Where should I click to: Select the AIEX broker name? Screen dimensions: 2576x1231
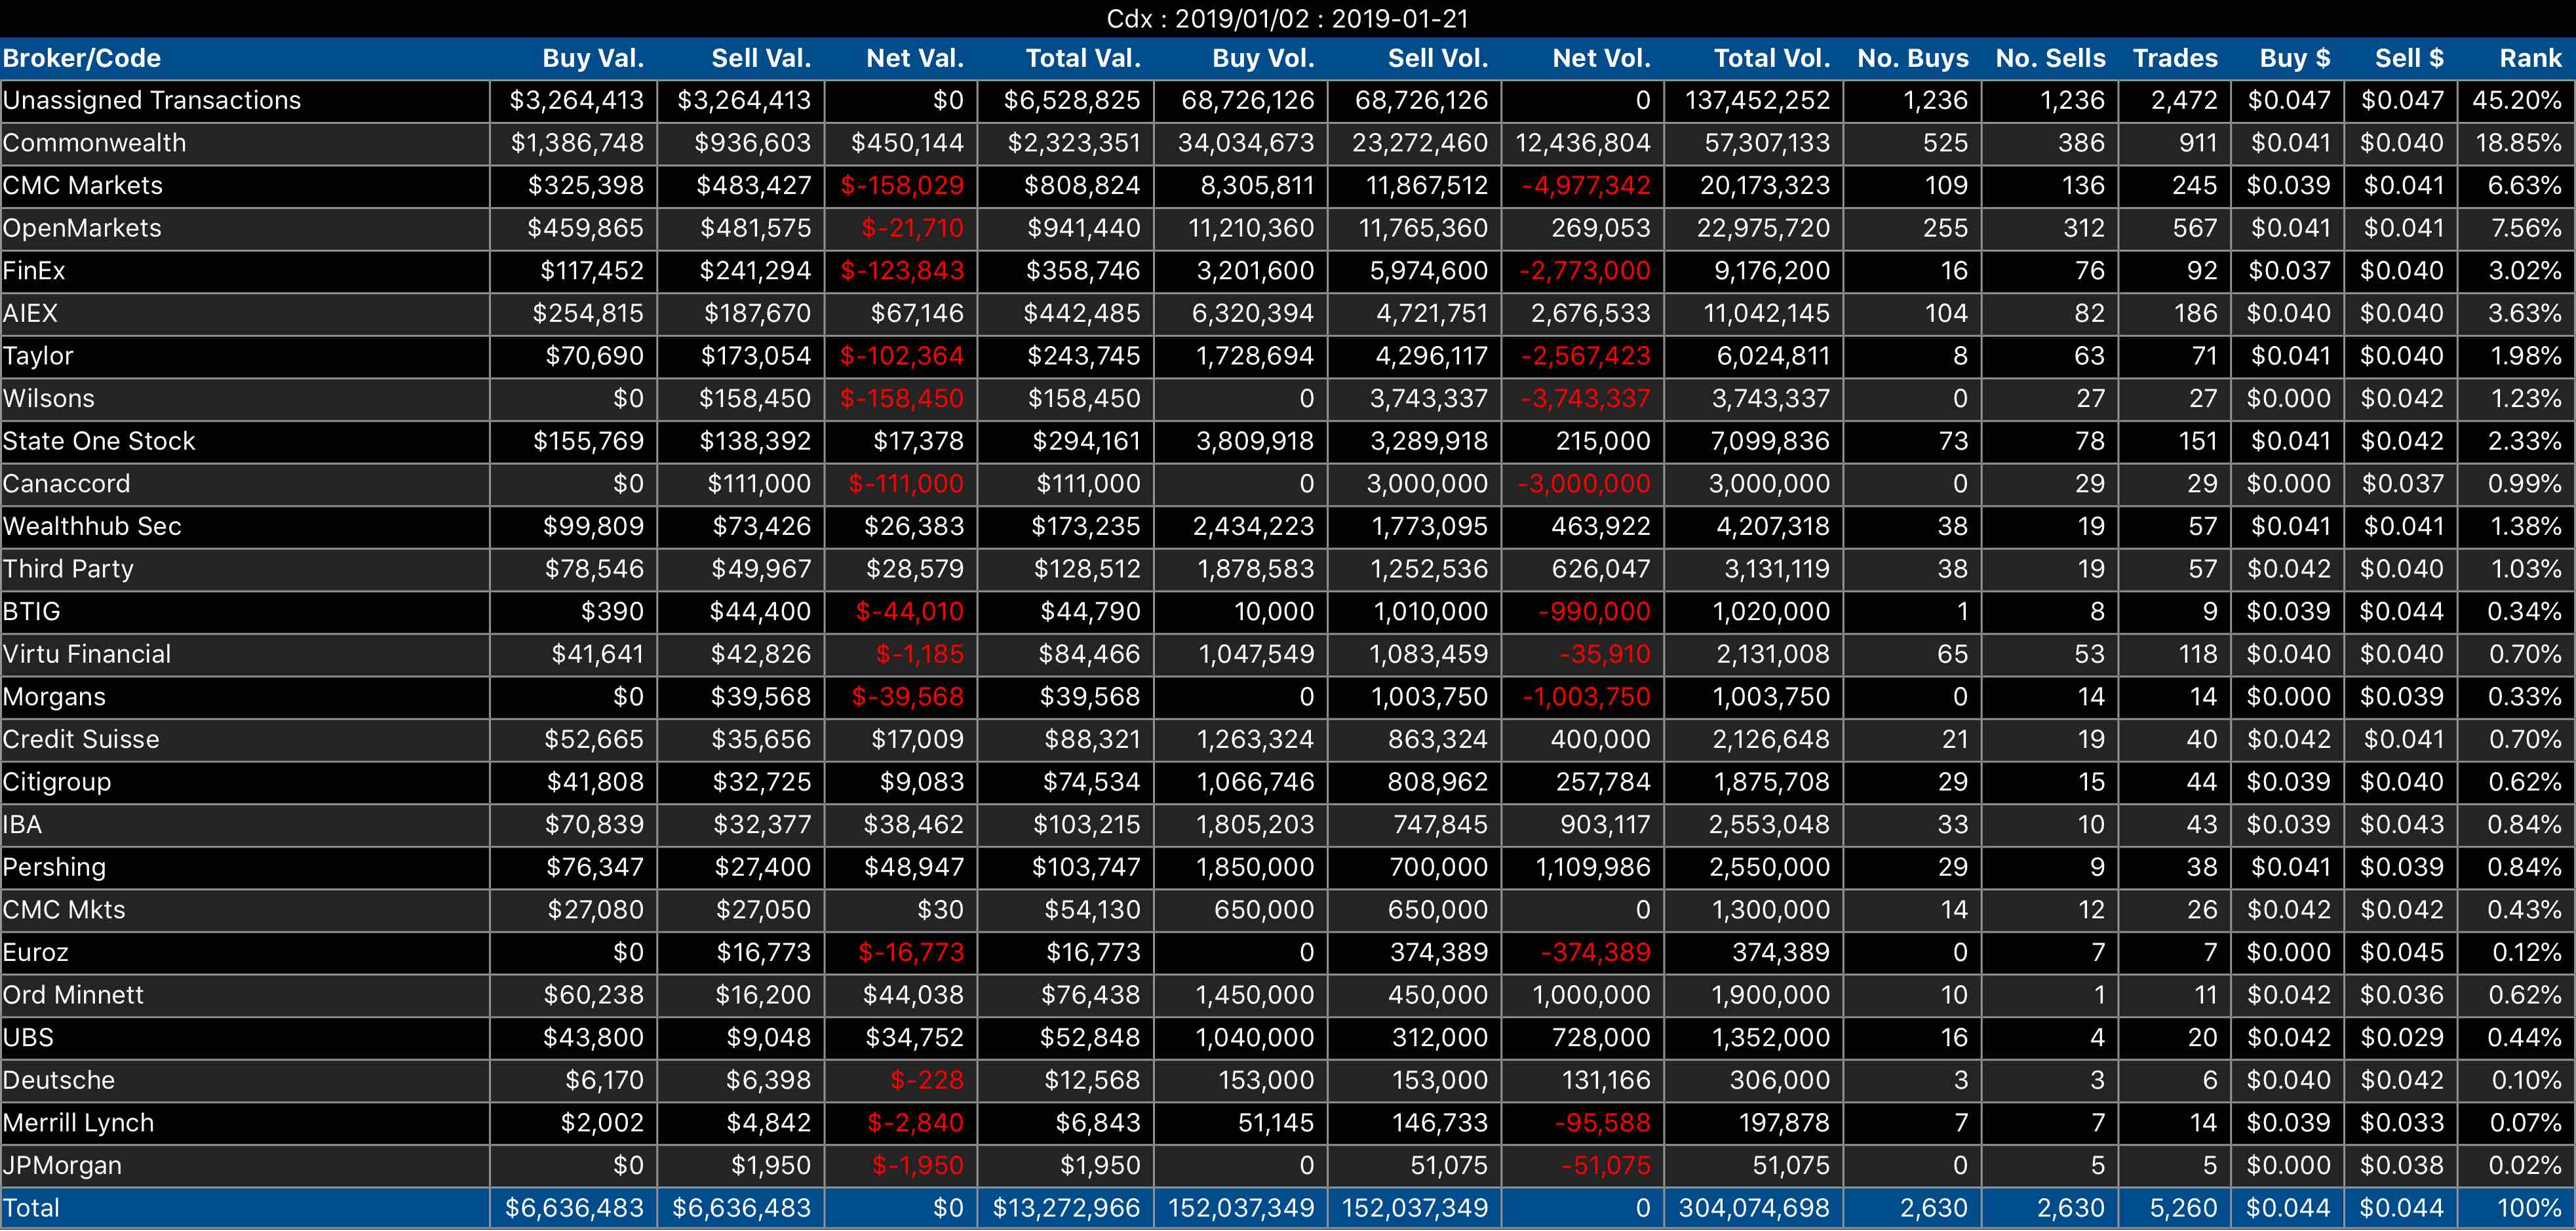30,313
